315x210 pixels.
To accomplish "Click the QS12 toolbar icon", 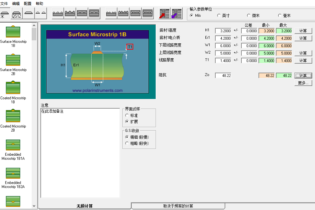I will tap(16, 14).
